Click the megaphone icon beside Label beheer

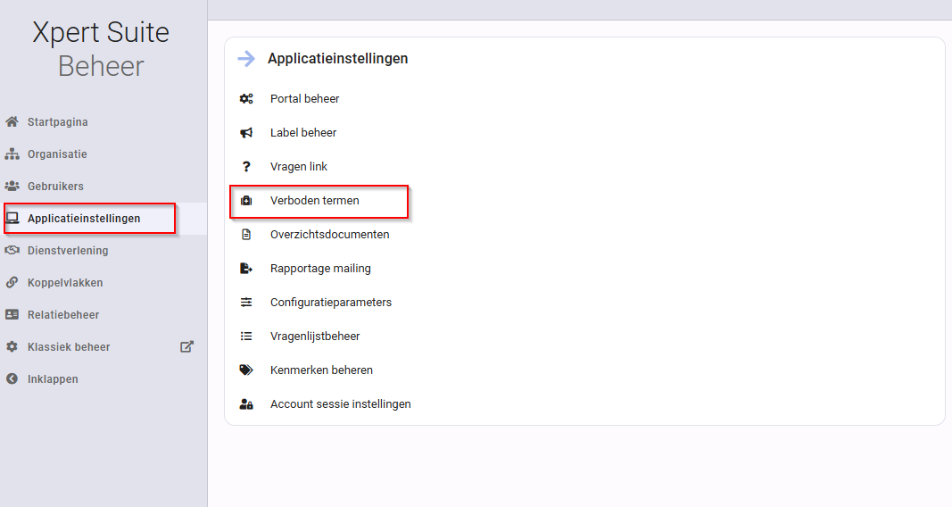pyautogui.click(x=246, y=132)
